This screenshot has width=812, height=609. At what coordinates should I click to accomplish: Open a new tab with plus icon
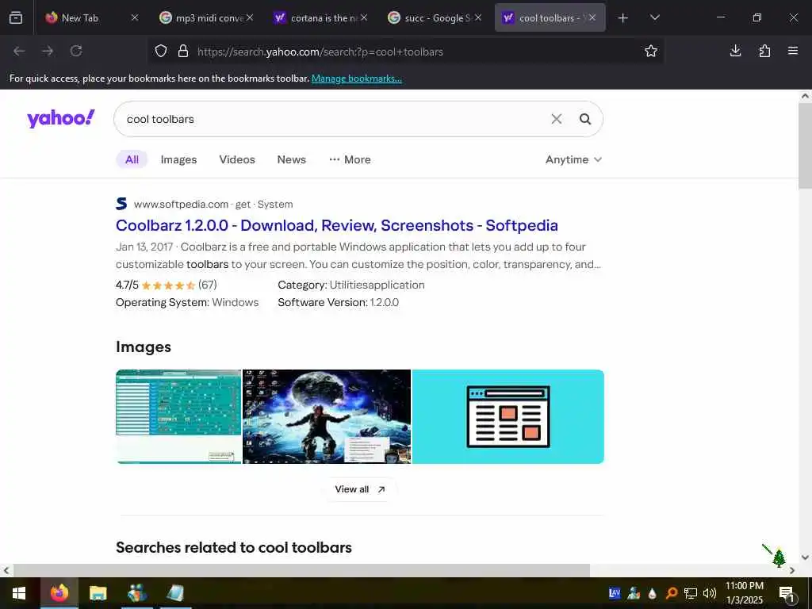tap(623, 18)
